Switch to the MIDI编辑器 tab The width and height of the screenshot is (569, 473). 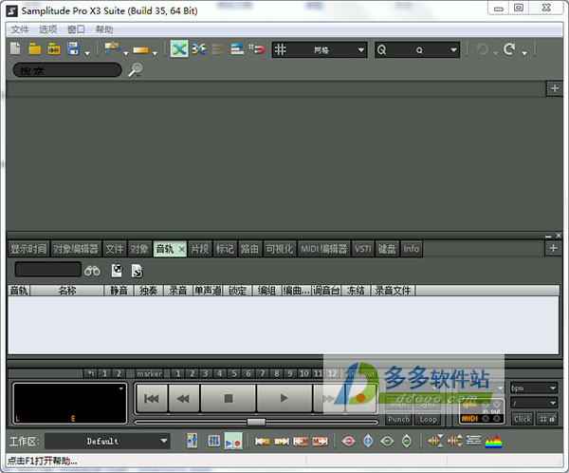click(323, 249)
